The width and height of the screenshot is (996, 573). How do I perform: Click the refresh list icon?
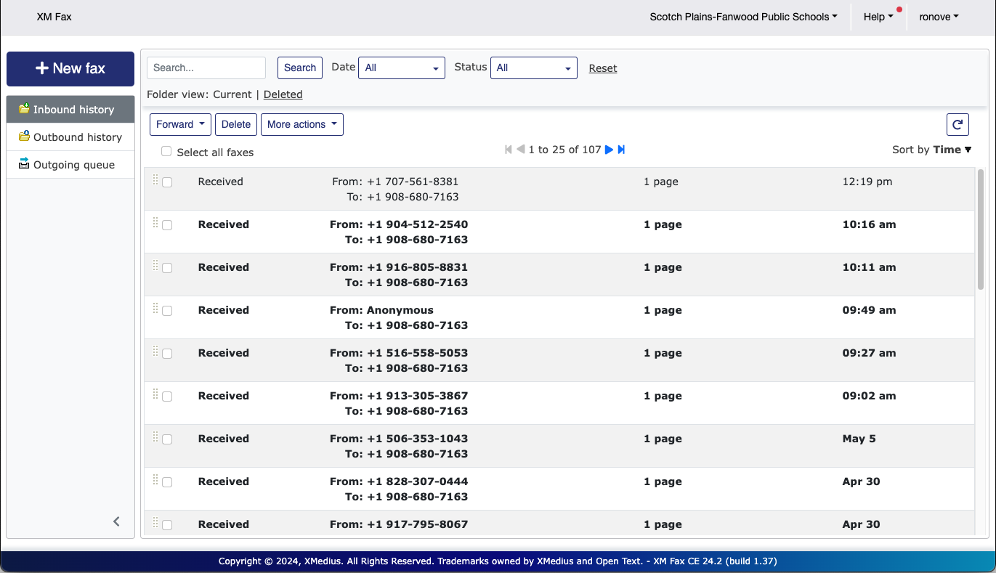tap(957, 125)
